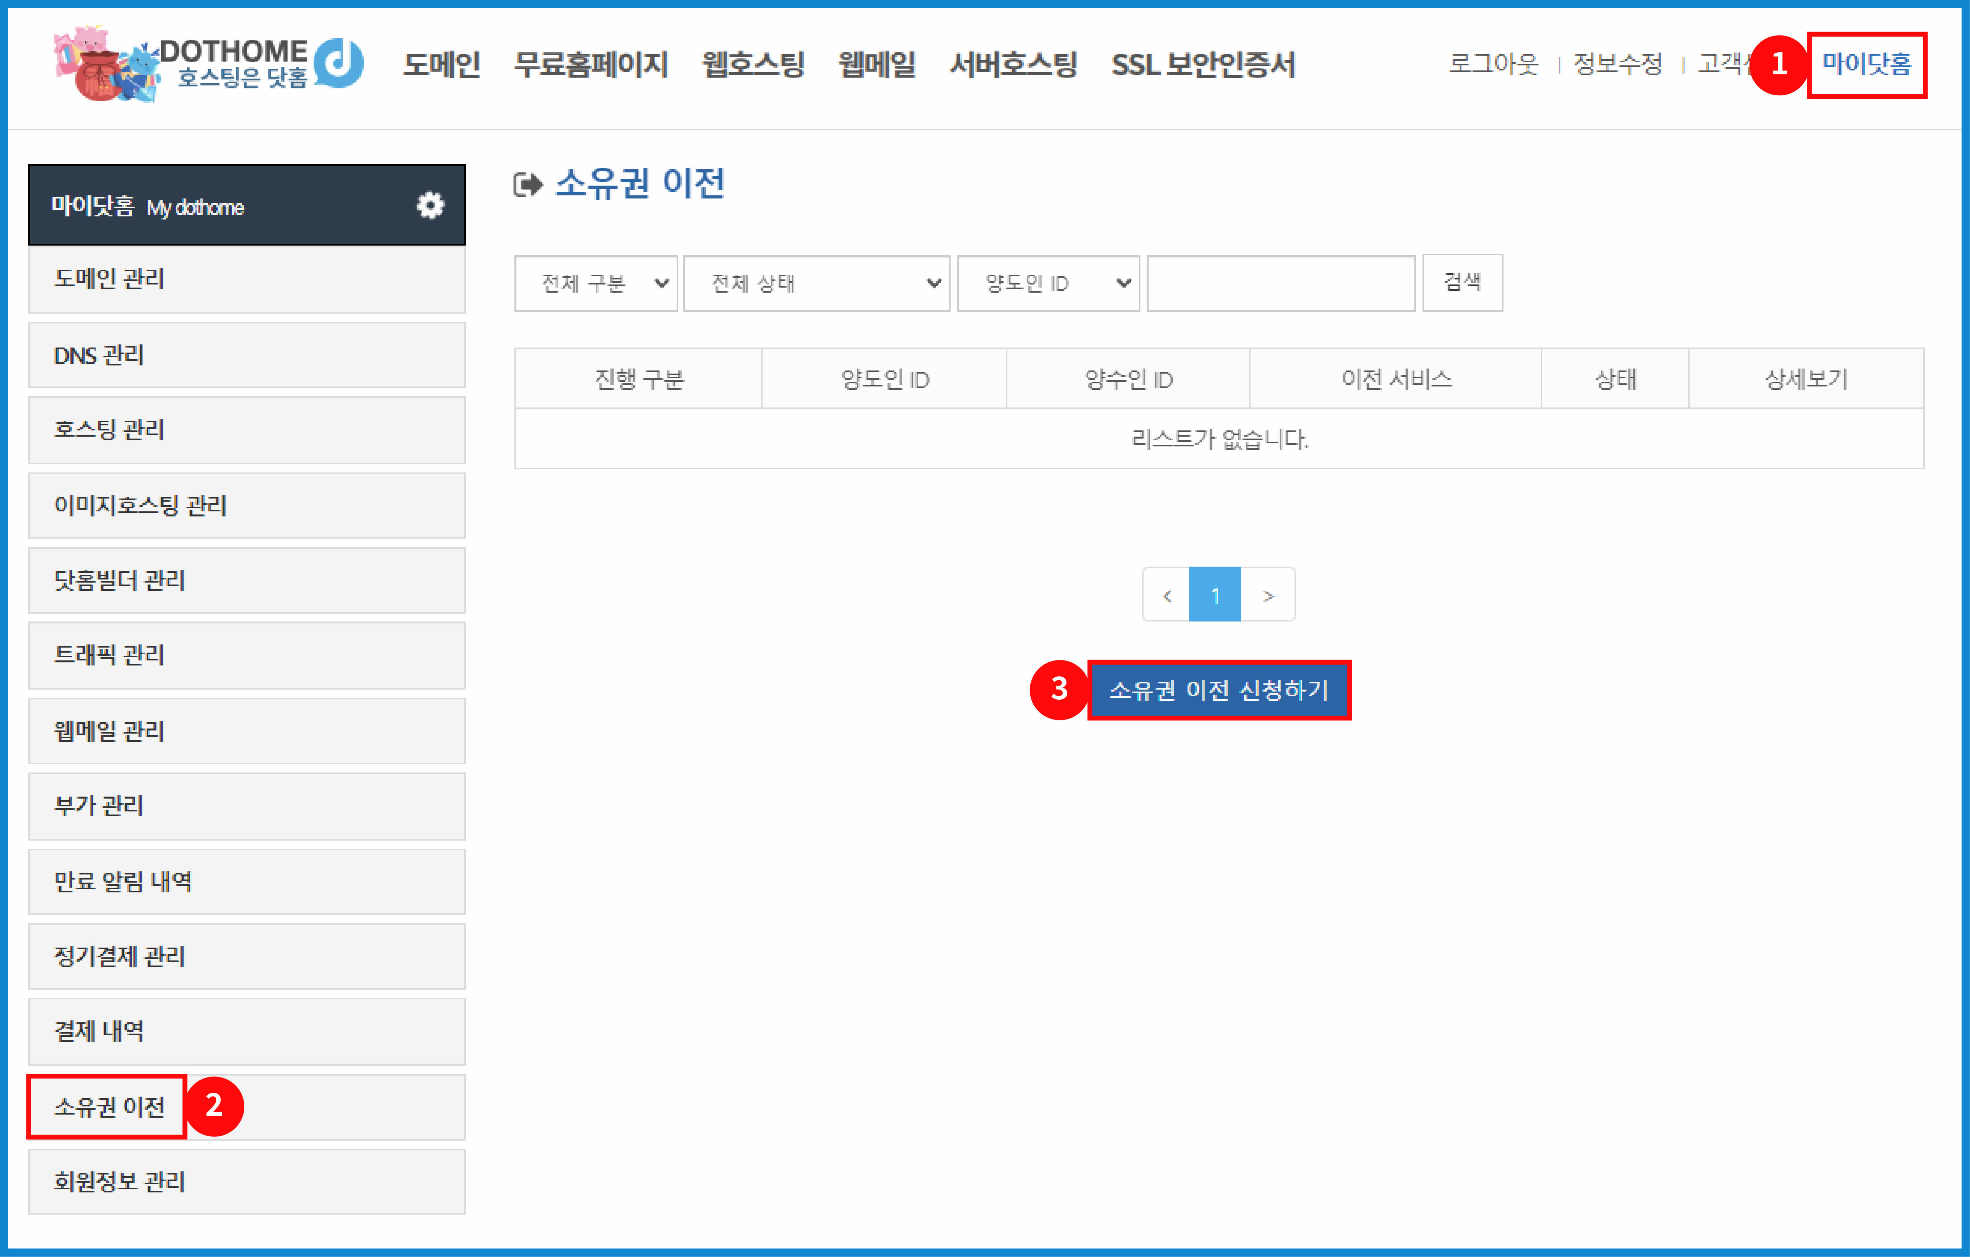Select page 1 in pagination
The height and width of the screenshot is (1257, 1970).
tap(1215, 595)
